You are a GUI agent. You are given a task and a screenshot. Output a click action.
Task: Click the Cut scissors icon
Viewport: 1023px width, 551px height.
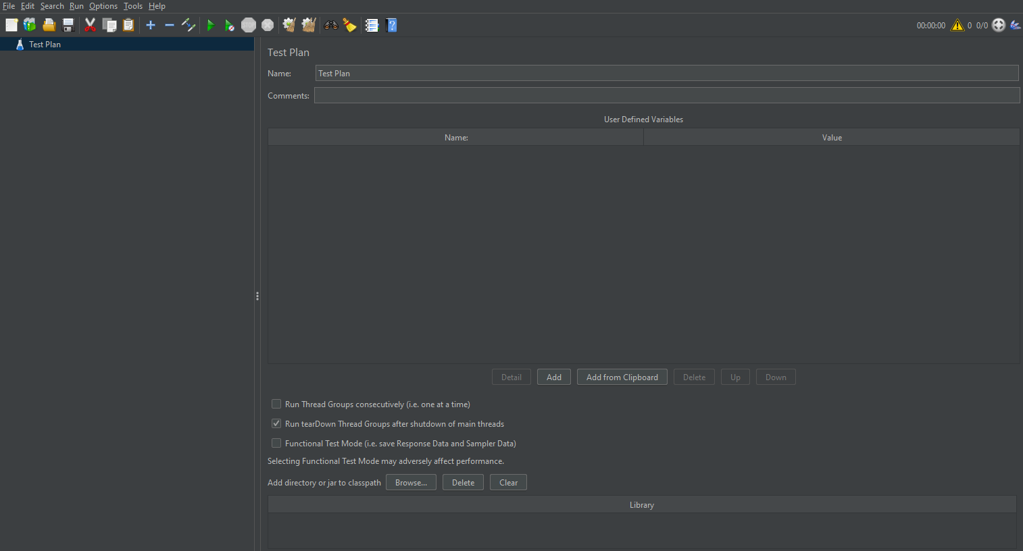(90, 25)
